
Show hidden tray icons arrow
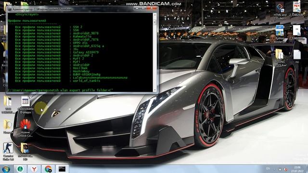274,169
